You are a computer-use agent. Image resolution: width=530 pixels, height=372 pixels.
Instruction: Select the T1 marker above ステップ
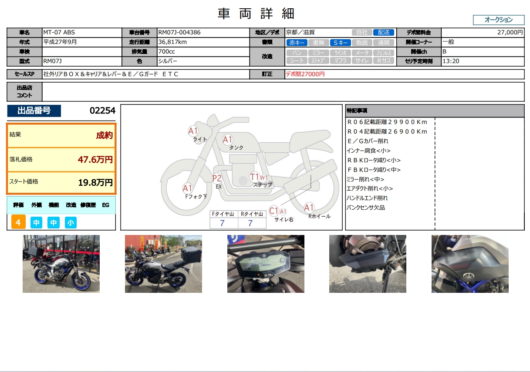(x=255, y=177)
